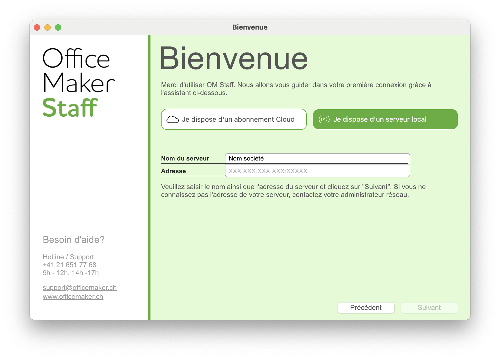Click the Suivant button
Image resolution: width=500 pixels, height=359 pixels.
pos(429,308)
